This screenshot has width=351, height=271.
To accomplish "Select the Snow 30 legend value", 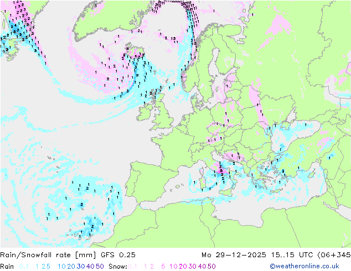I will (193, 267).
